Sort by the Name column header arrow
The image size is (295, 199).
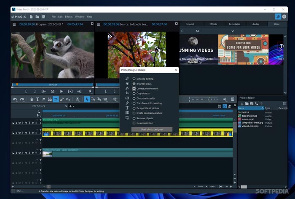(x=263, y=108)
